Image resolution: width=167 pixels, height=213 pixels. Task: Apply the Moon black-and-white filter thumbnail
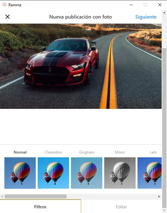(x=120, y=173)
